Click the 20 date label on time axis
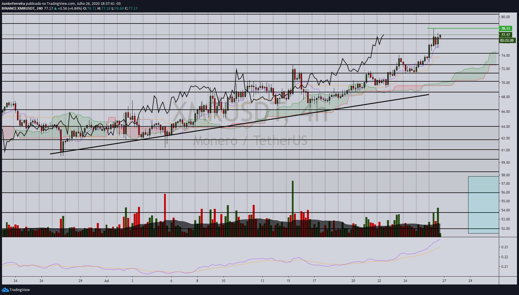519x295 pixels. [353, 281]
